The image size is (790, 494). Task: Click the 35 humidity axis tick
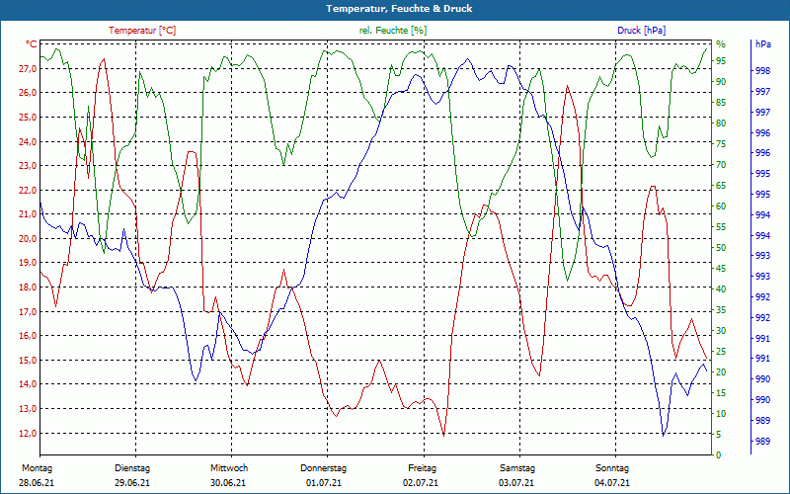721,310
